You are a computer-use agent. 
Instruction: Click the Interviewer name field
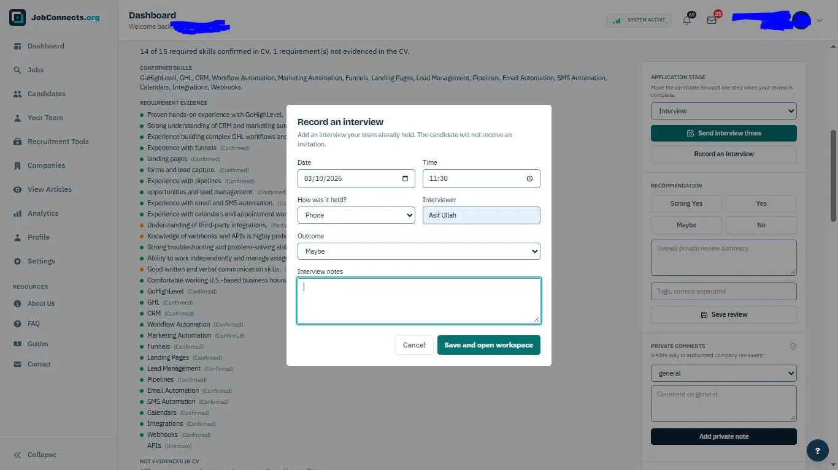[x=482, y=215]
